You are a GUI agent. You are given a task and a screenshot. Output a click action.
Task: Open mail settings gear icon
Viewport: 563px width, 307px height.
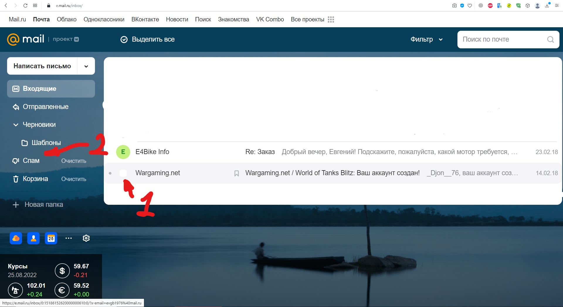click(86, 238)
